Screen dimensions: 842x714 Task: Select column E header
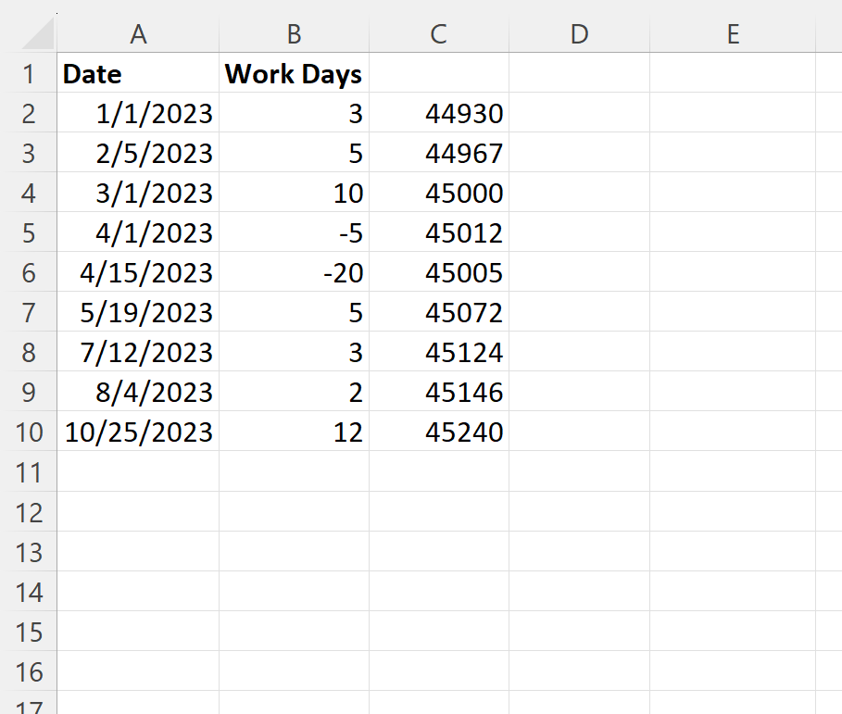(x=732, y=34)
